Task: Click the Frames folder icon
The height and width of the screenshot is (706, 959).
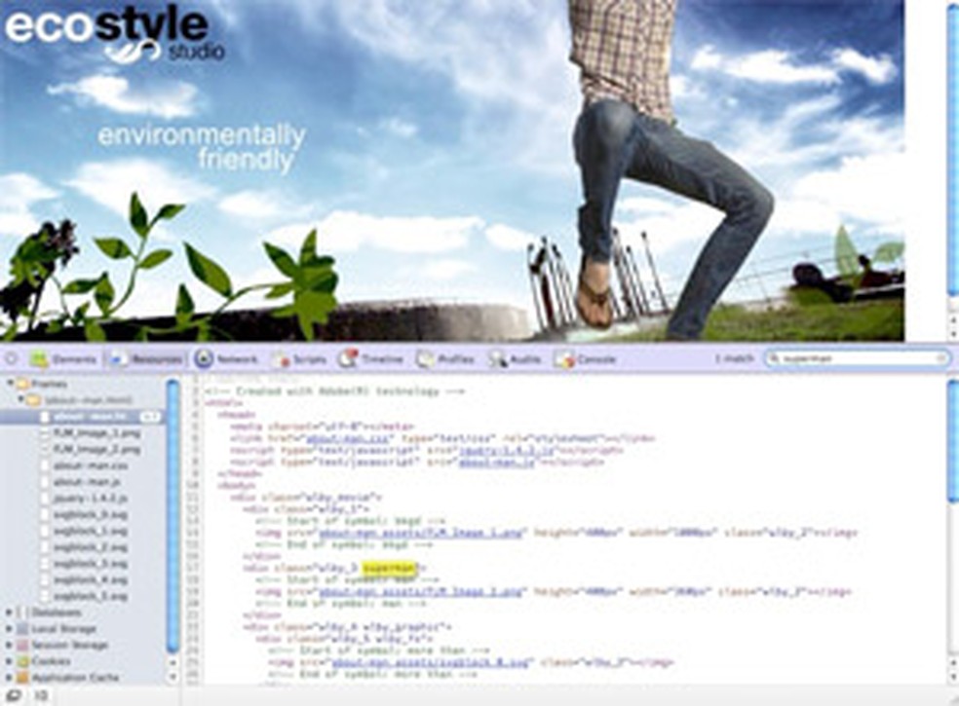Action: [x=22, y=384]
